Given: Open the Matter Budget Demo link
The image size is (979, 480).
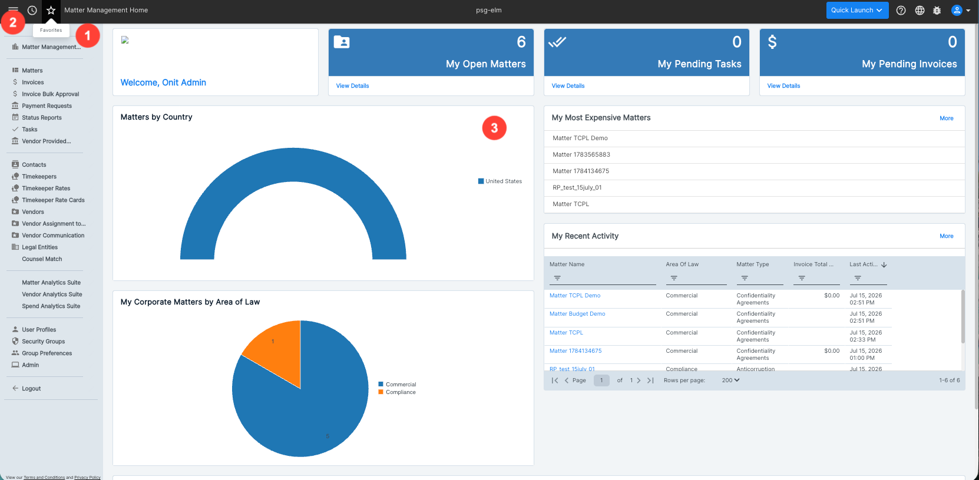Looking at the screenshot, I should (577, 314).
